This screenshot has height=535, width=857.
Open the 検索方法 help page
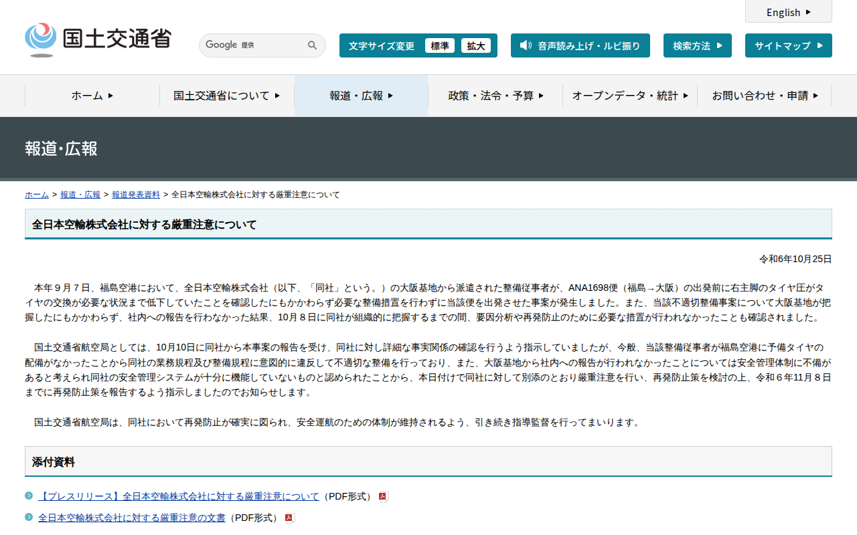698,45
